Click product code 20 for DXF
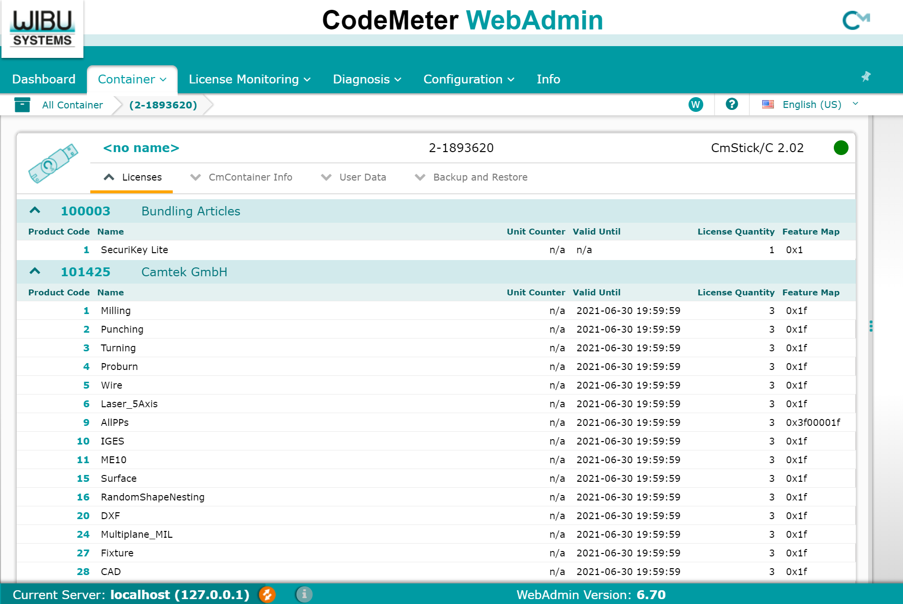Image resolution: width=903 pixels, height=604 pixels. tap(83, 516)
